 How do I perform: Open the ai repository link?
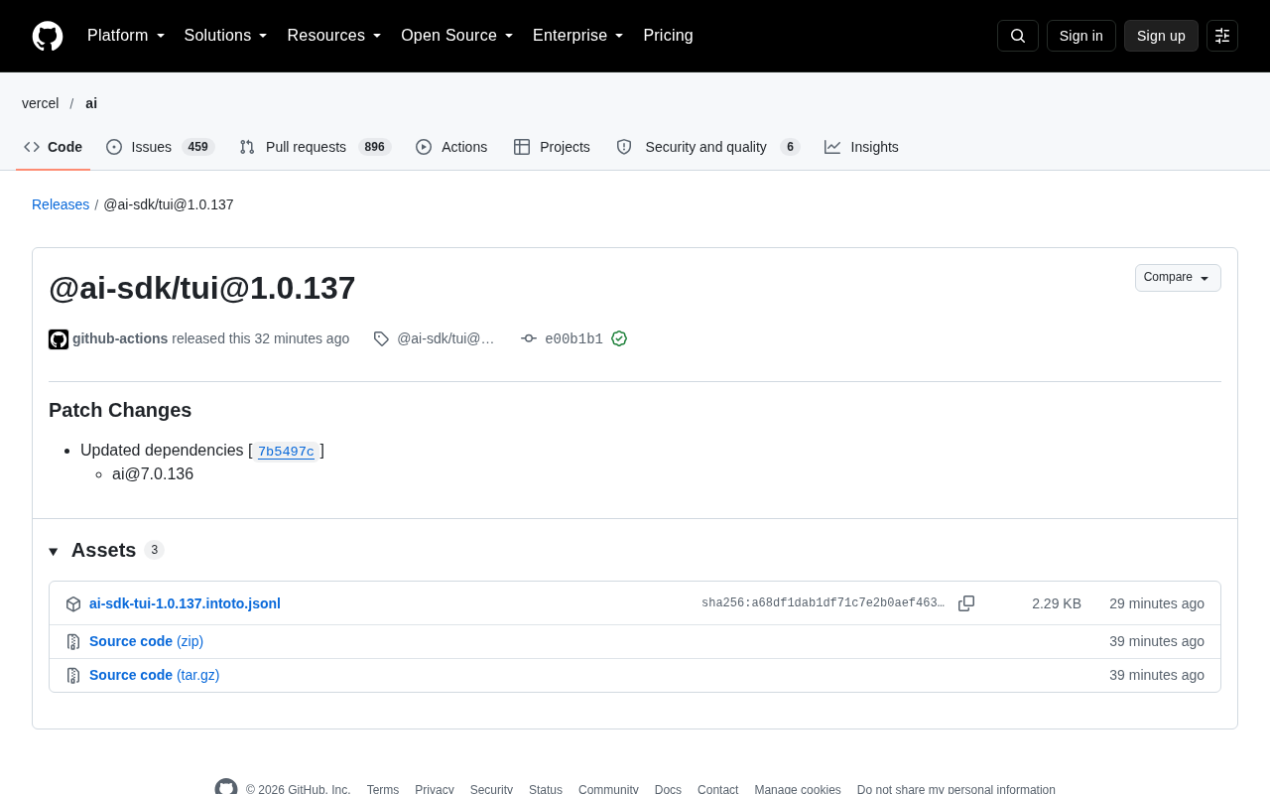coord(91,103)
